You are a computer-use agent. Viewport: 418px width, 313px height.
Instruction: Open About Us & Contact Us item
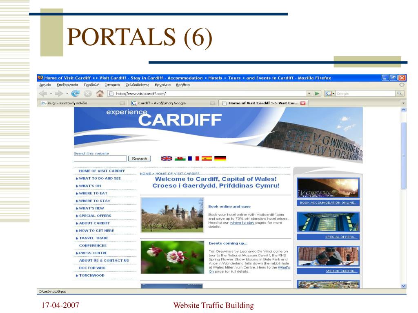(104, 260)
